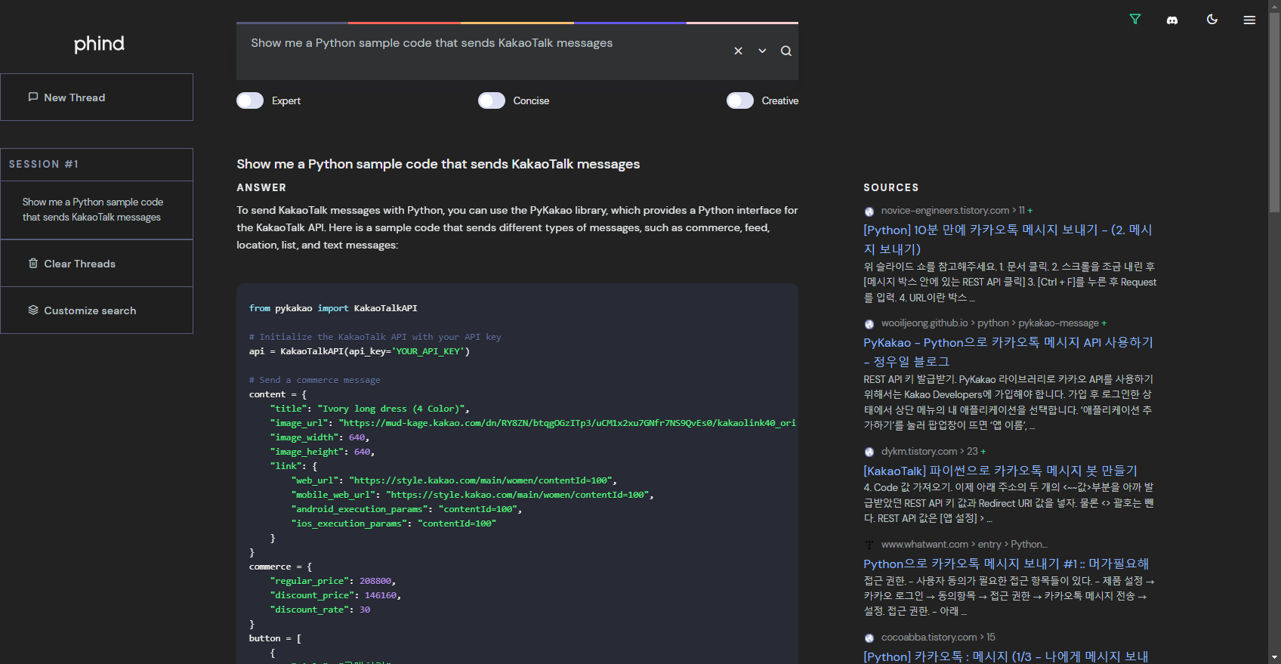Click the New Thread chat bubble icon

[x=33, y=97]
